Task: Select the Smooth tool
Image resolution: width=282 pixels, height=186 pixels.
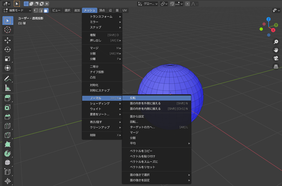Action: pos(8,162)
